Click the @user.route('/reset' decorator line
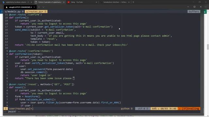Image resolution: width=209 pixels, height=117 pixels. point(42,84)
